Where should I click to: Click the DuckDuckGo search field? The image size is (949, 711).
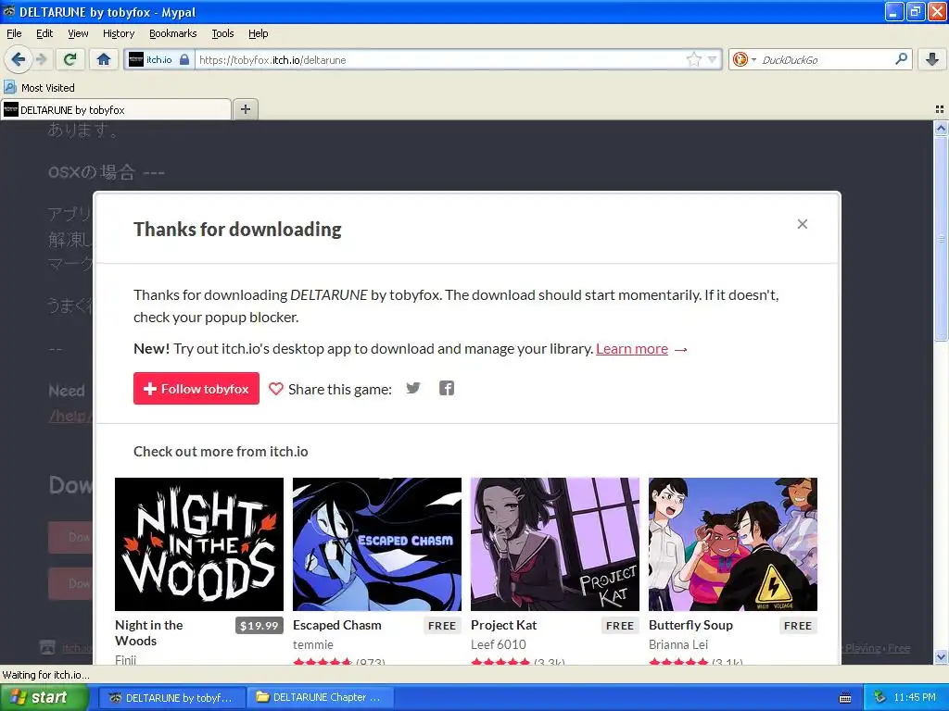tap(824, 60)
